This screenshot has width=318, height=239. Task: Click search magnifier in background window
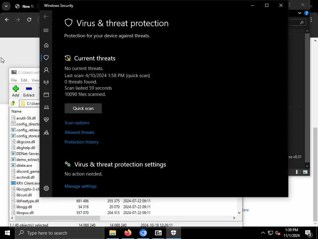click(302, 22)
